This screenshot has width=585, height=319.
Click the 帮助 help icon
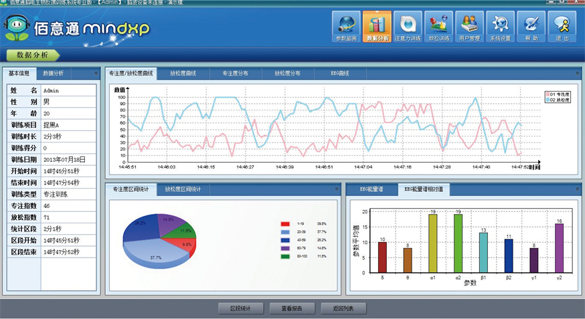531,27
